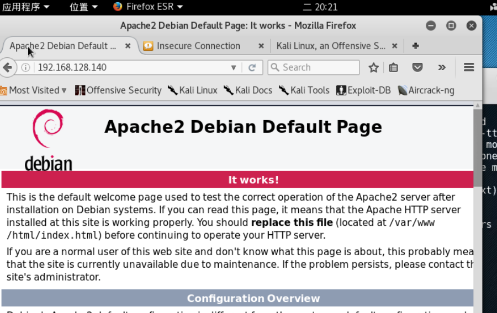Click the scrollbar up arrow
The height and width of the screenshot is (313, 497).
pyautogui.click(x=477, y=105)
